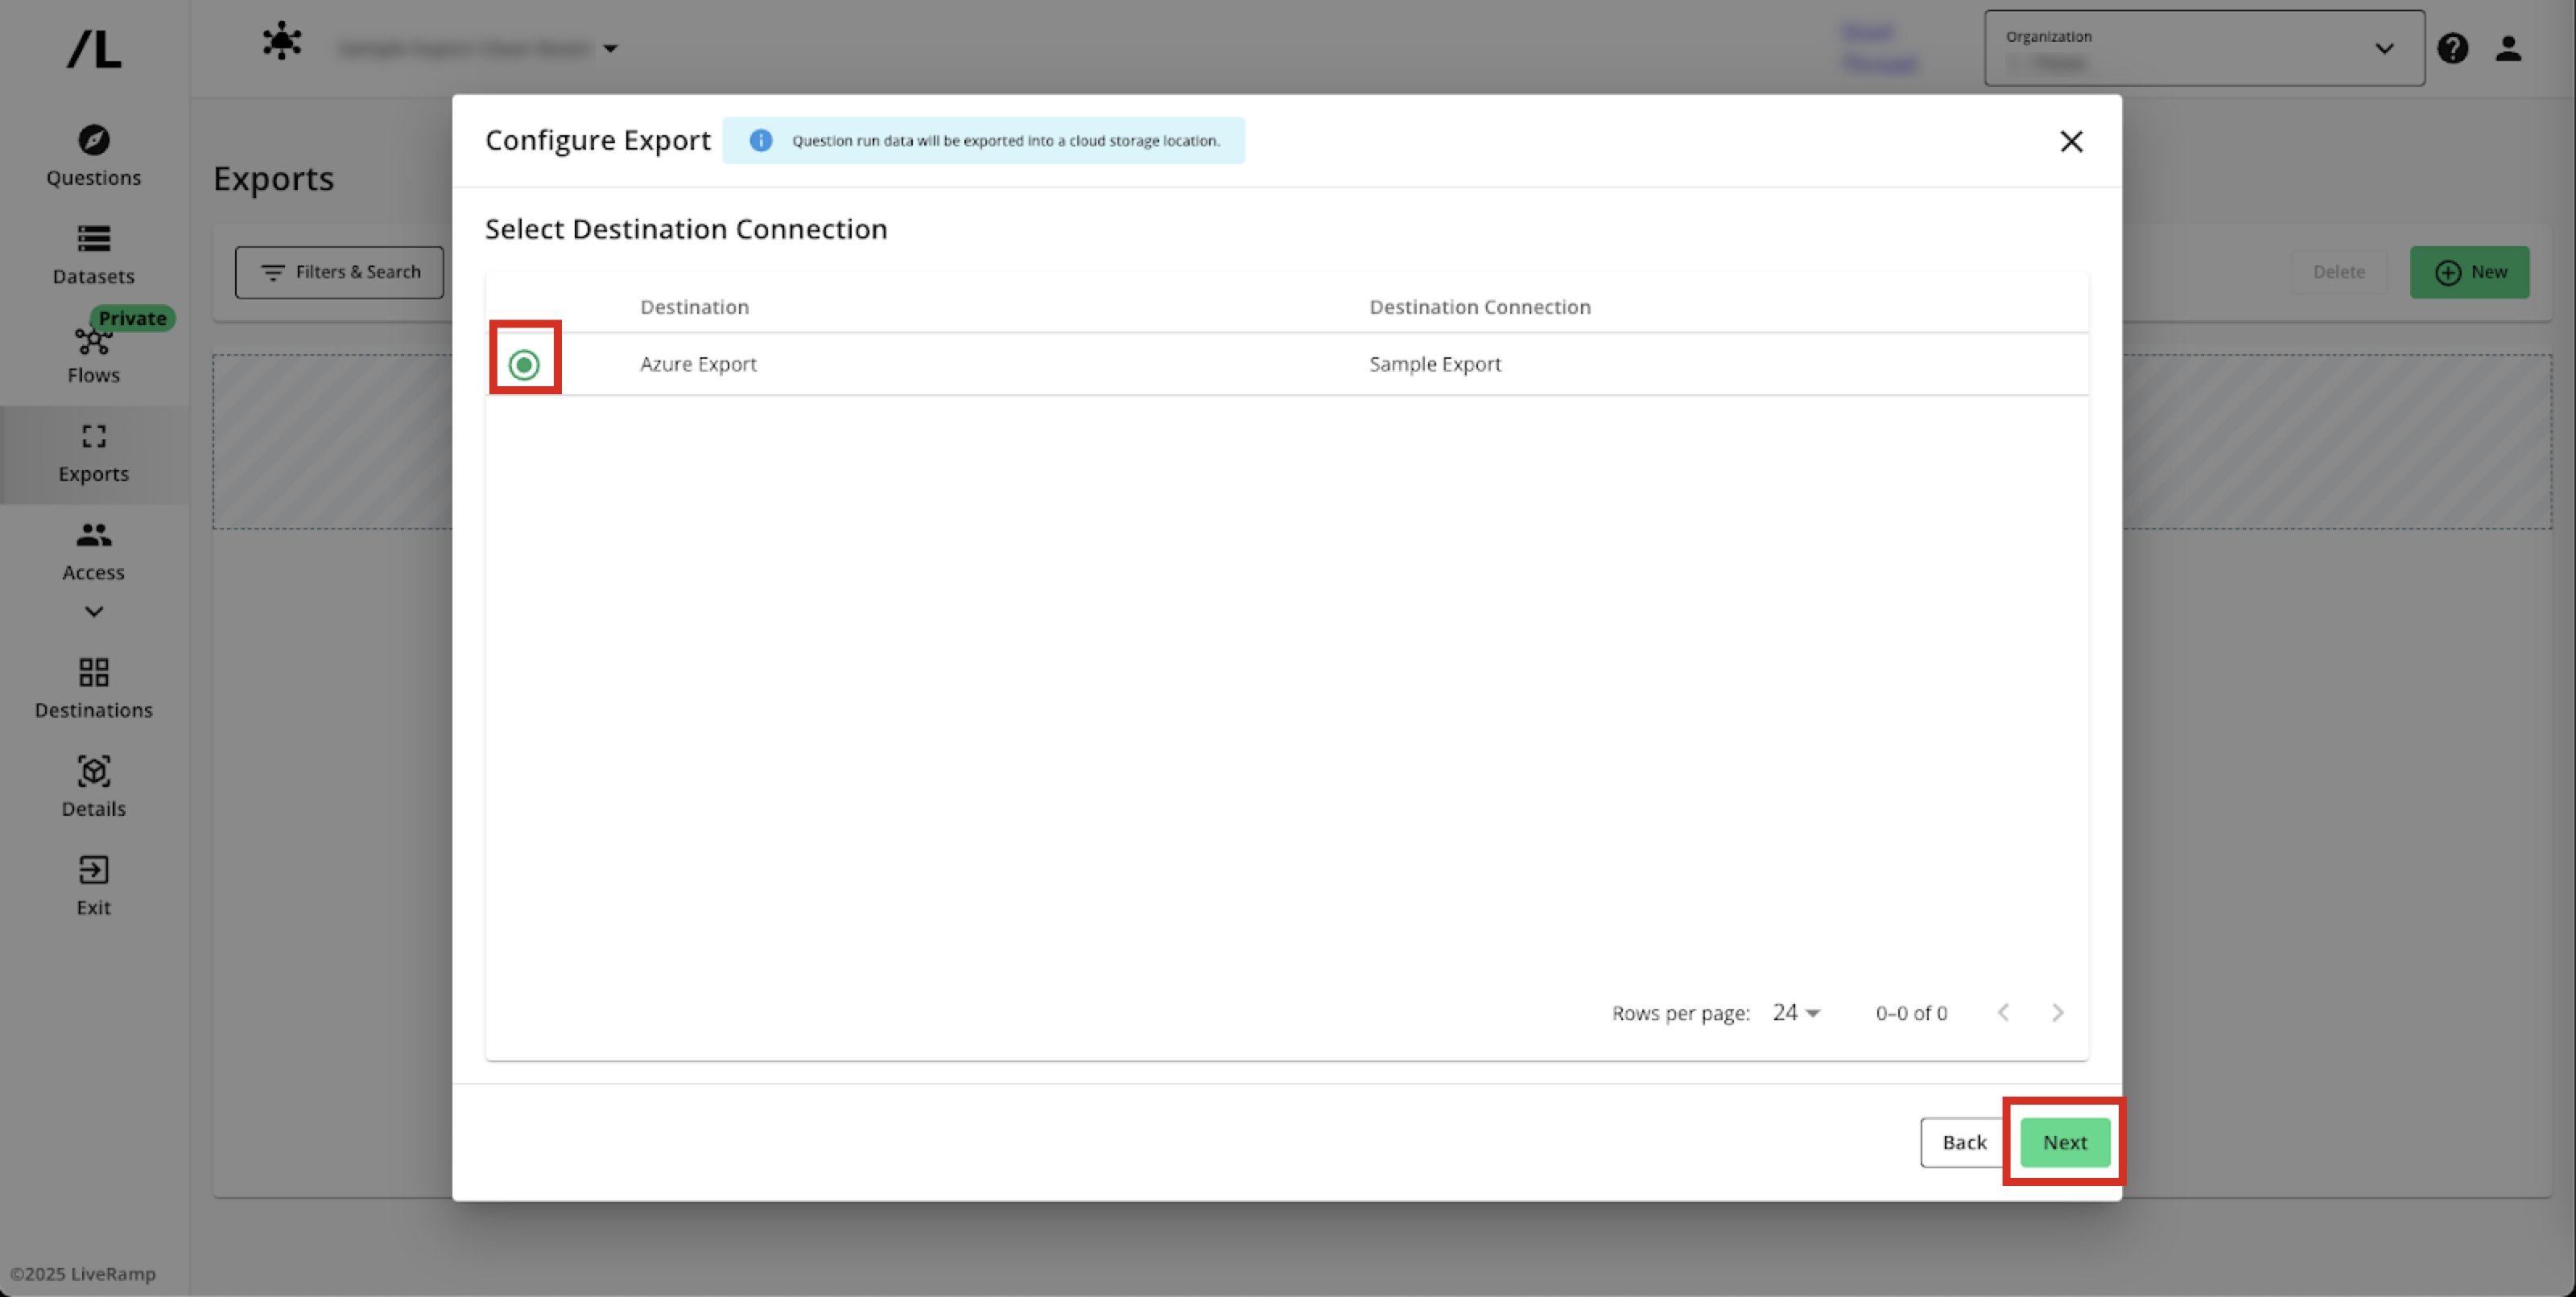This screenshot has width=2576, height=1297.
Task: Click the Back button
Action: click(x=1963, y=1143)
